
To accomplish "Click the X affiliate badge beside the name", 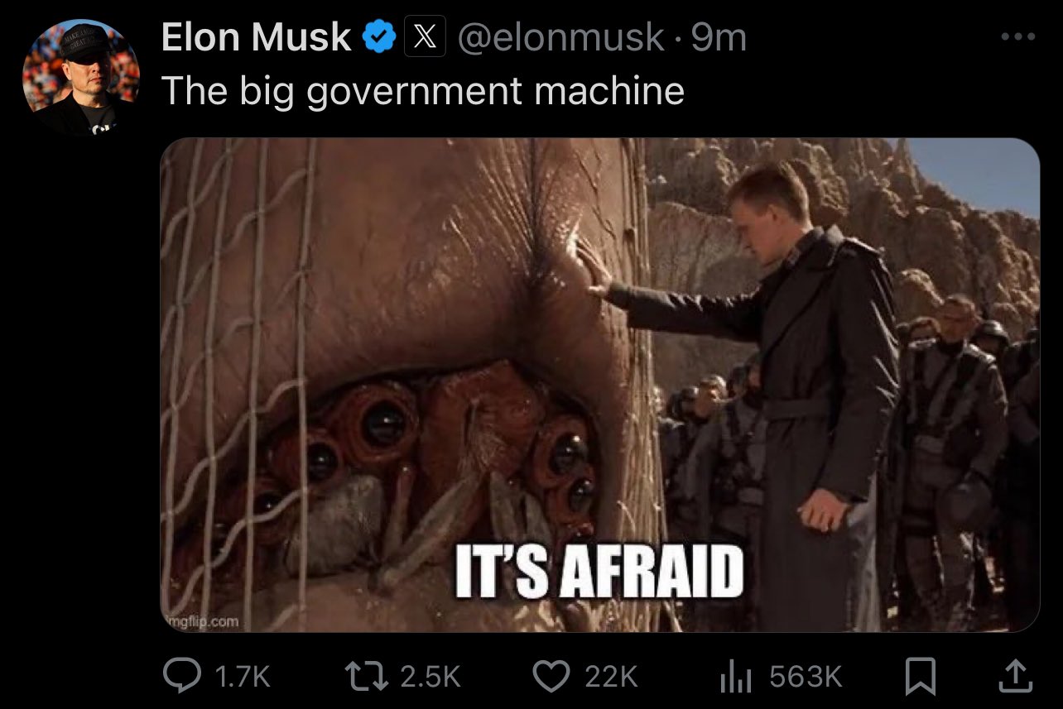I will [425, 37].
